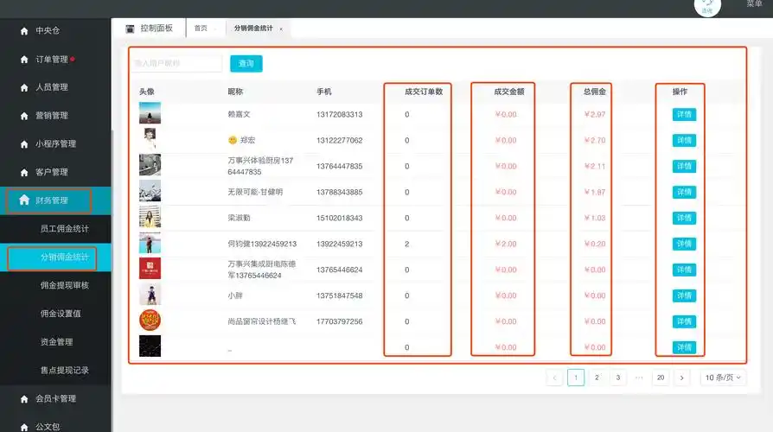
Task: Click the home icon beside 中央仓
Action: [24, 31]
